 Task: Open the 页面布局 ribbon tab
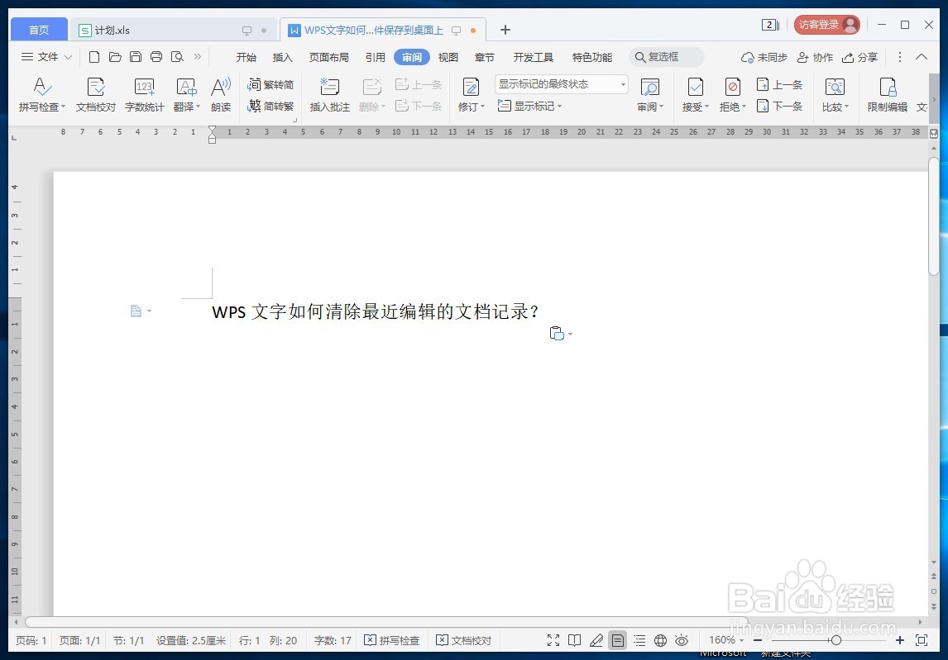tap(329, 57)
